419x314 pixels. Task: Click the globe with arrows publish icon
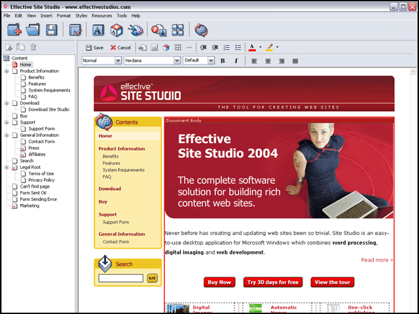click(x=201, y=30)
